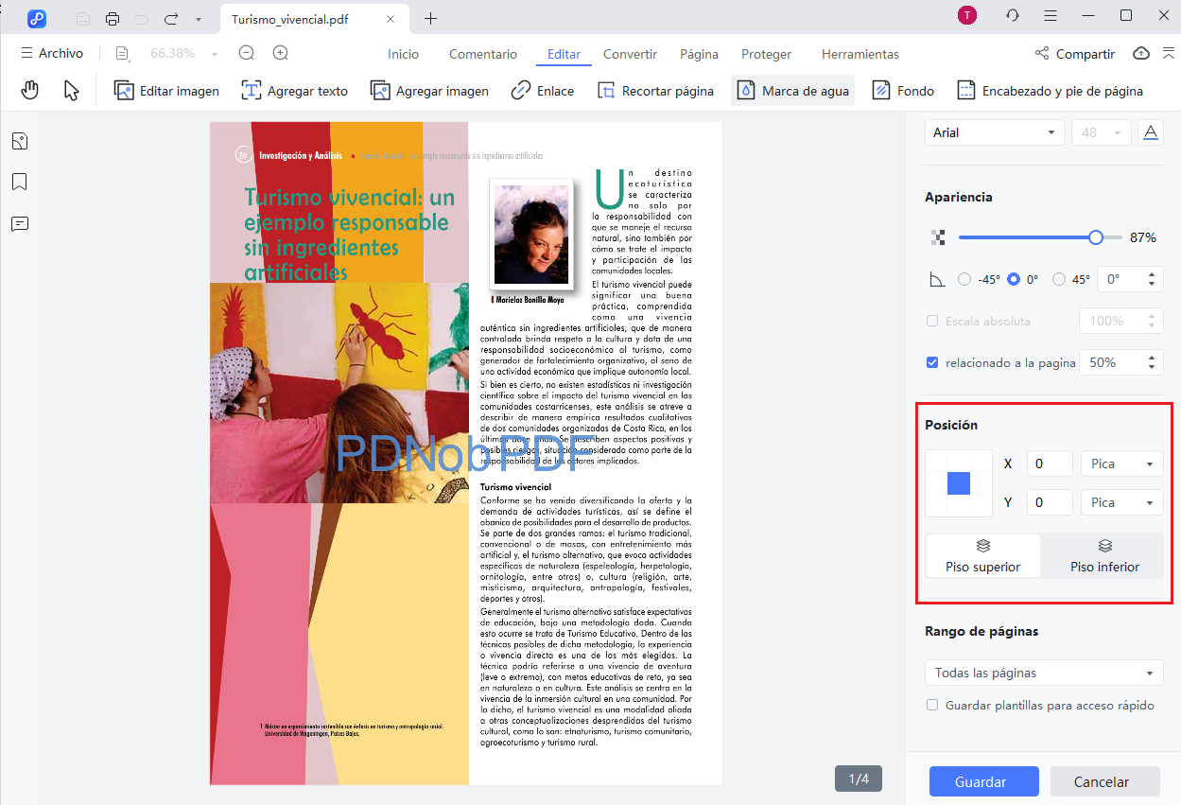Image resolution: width=1181 pixels, height=805 pixels.
Task: Select the 45° rotation radio button
Action: (1058, 278)
